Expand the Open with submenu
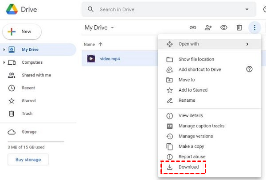 point(207,44)
